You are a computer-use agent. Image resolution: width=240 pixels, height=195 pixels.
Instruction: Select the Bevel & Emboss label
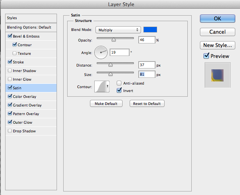click(26, 36)
